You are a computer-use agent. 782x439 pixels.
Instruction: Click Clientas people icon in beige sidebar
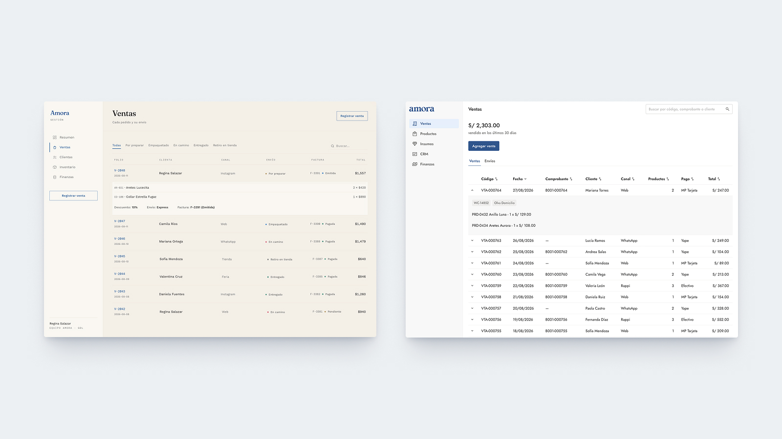pyautogui.click(x=55, y=157)
